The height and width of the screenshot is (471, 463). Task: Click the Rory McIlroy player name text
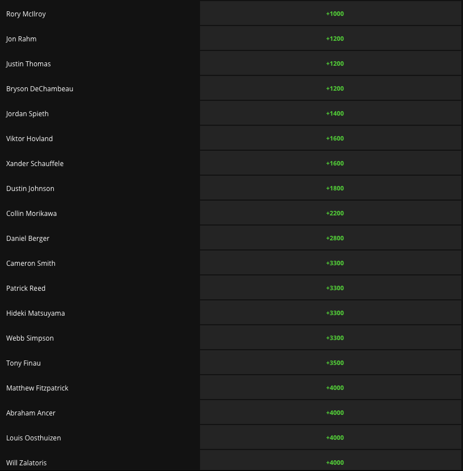click(x=26, y=14)
